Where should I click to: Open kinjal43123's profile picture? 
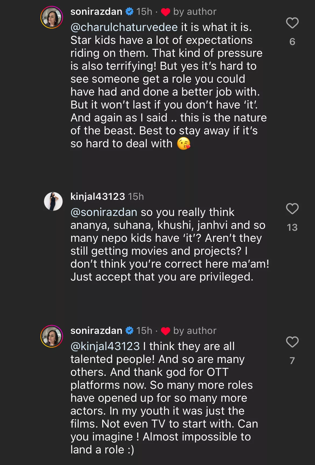[x=53, y=201]
